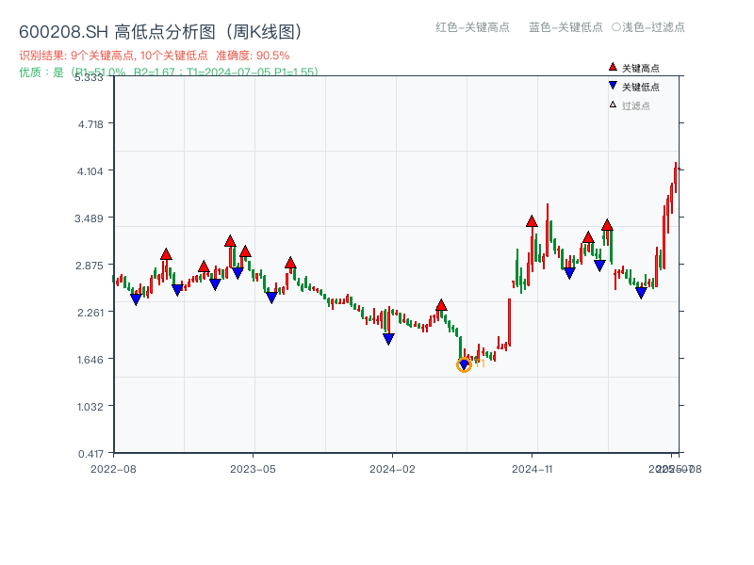Select the blue low marker just before 2024-02
Screen dimensions: 754x565
tap(388, 339)
